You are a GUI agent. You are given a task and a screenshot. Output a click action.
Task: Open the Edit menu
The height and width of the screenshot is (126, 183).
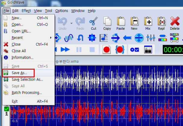[x=15, y=11]
